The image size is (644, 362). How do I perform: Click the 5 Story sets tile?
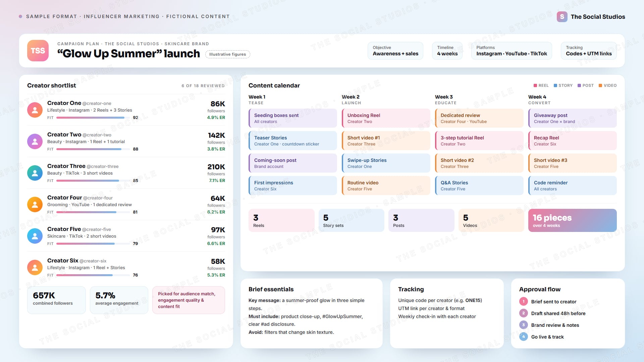pyautogui.click(x=352, y=221)
